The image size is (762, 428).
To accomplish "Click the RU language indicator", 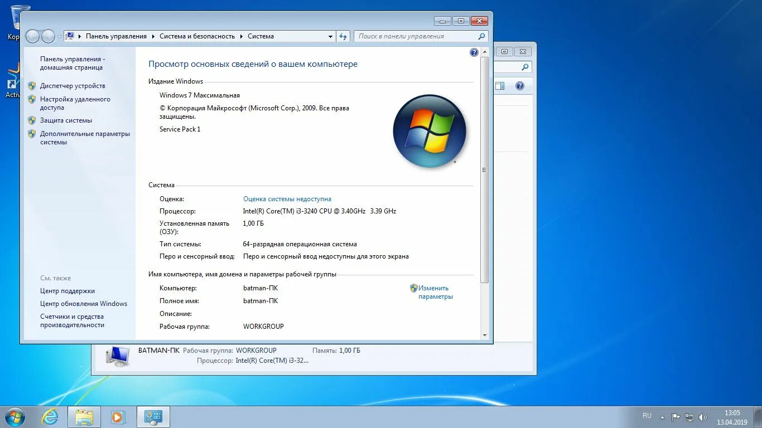I will [647, 416].
